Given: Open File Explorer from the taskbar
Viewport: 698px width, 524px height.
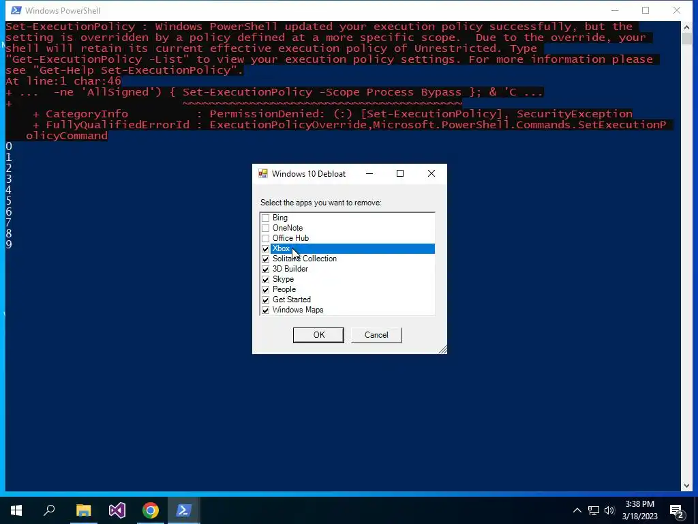Looking at the screenshot, I should coord(83,510).
